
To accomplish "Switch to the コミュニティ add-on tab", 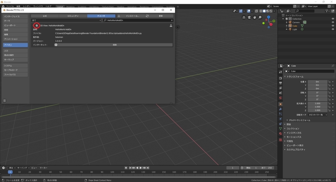I will (73, 16).
